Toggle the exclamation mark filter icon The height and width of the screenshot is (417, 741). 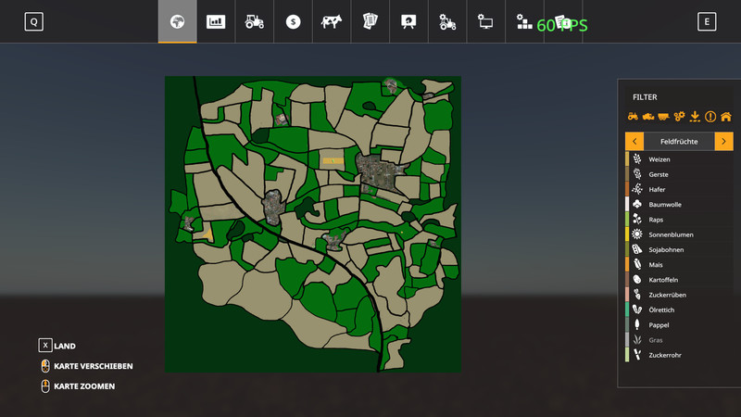[x=710, y=117]
